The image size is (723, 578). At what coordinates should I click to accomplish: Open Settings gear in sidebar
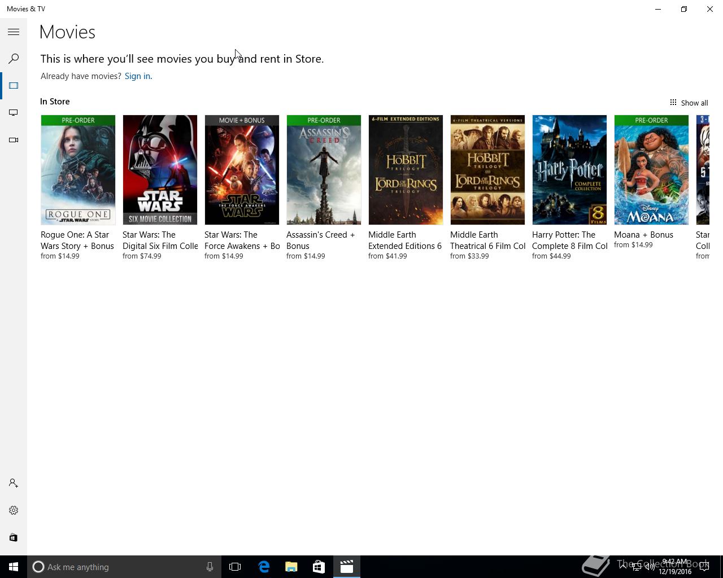[14, 510]
